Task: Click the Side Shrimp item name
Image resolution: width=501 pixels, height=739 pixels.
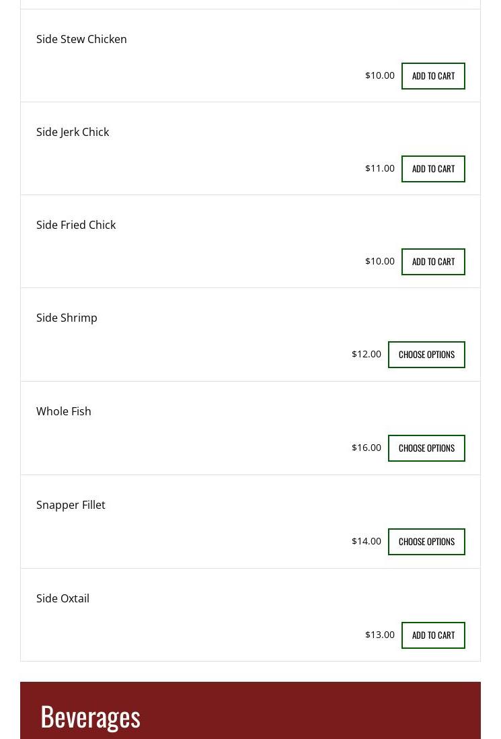Action: point(67,318)
